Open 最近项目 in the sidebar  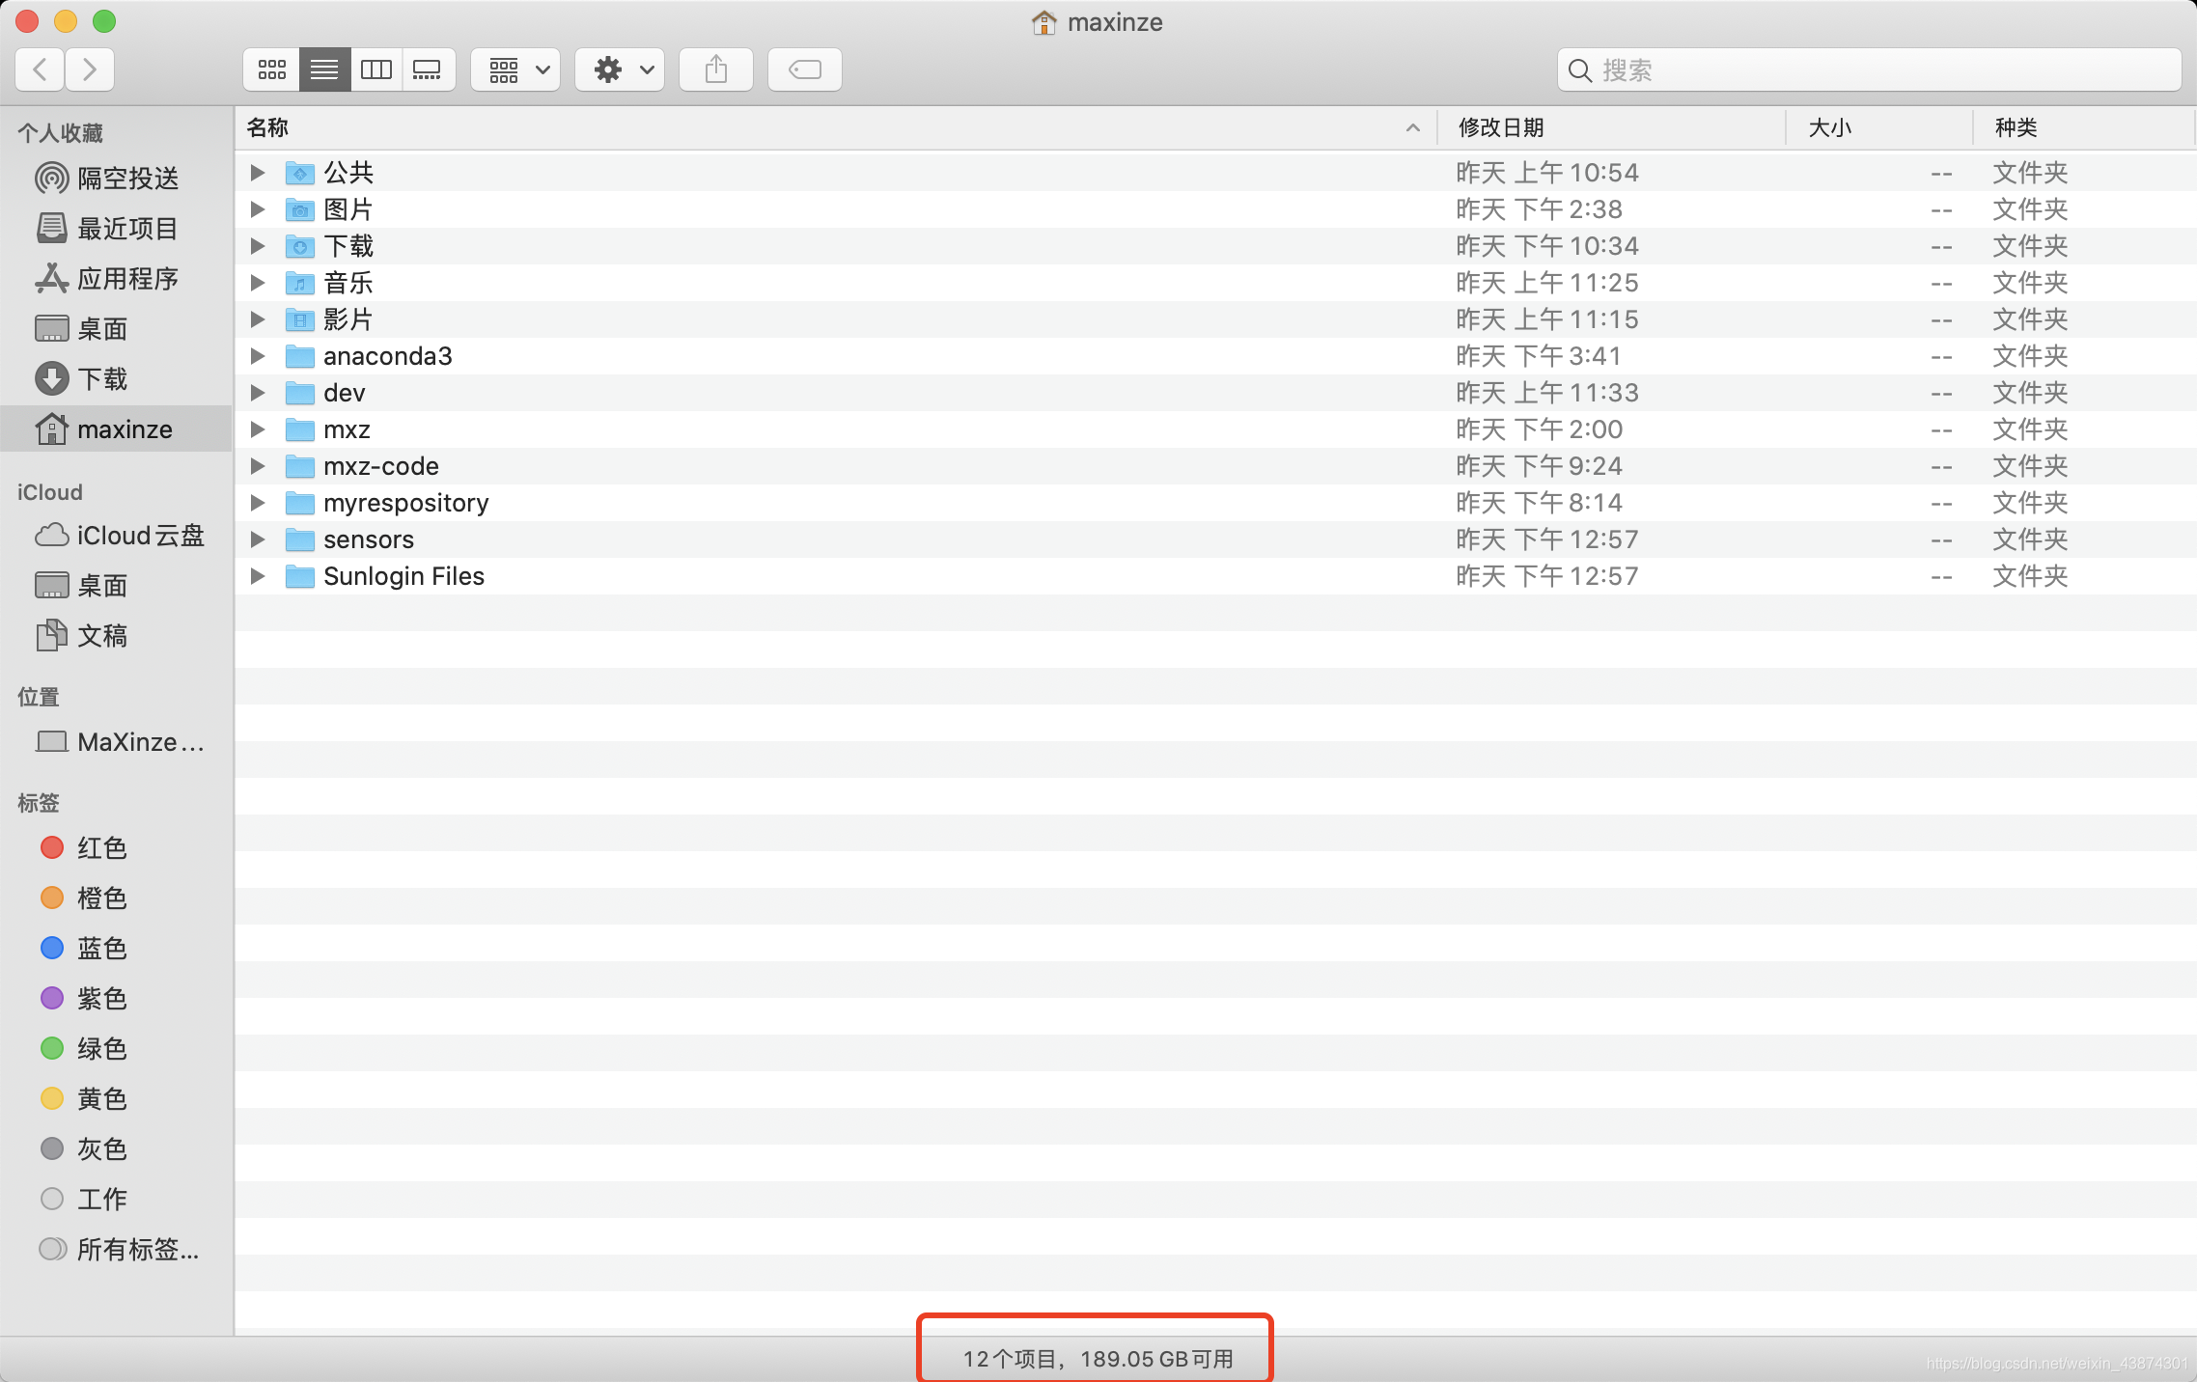pos(116,229)
